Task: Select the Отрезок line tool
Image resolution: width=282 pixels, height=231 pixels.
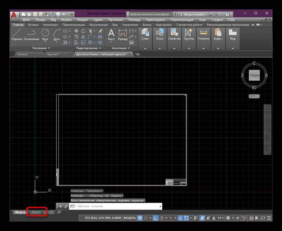Action: point(17,35)
